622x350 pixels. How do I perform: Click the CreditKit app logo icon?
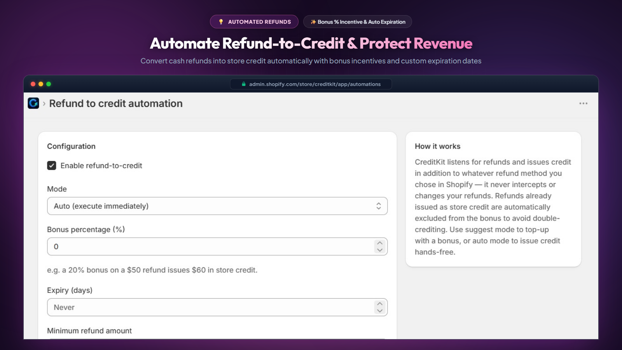(x=33, y=103)
